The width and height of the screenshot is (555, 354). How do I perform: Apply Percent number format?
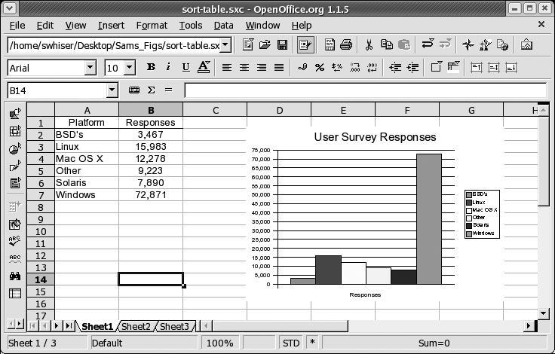(320, 67)
